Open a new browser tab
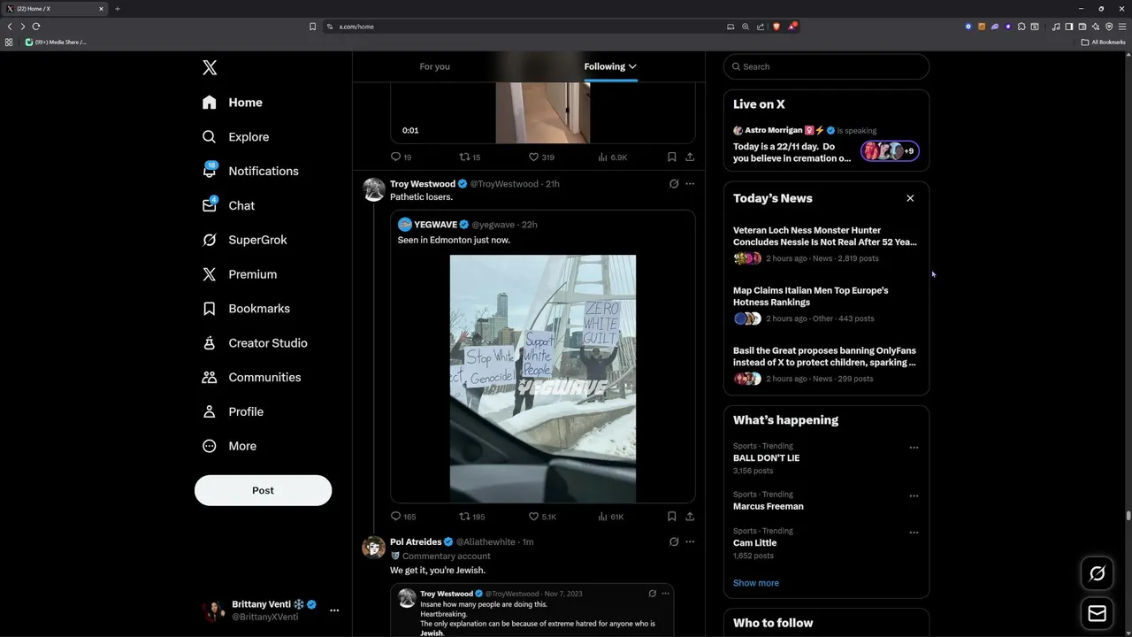 [117, 9]
